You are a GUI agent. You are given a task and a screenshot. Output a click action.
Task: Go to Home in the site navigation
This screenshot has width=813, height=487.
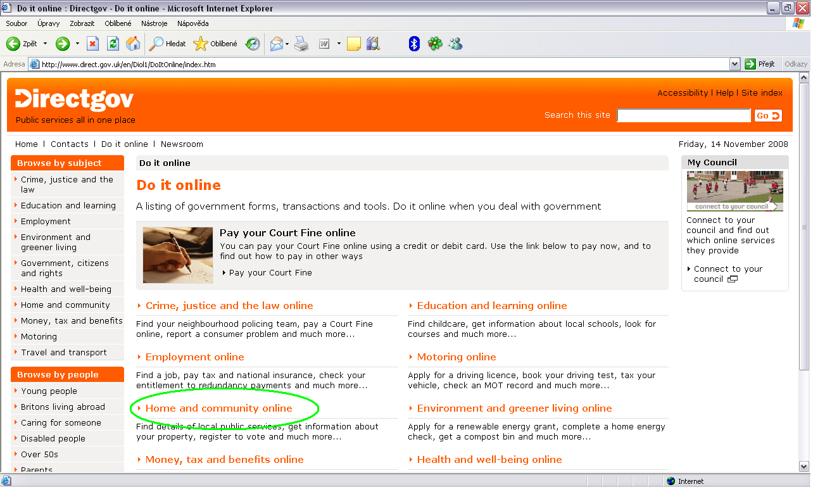(x=27, y=144)
